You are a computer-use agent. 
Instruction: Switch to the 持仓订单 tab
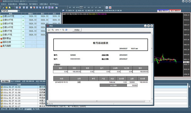point(4,109)
